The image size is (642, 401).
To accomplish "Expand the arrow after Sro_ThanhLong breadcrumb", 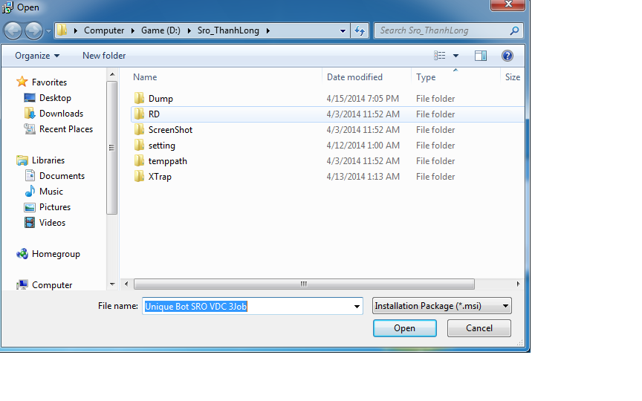I will (x=267, y=30).
